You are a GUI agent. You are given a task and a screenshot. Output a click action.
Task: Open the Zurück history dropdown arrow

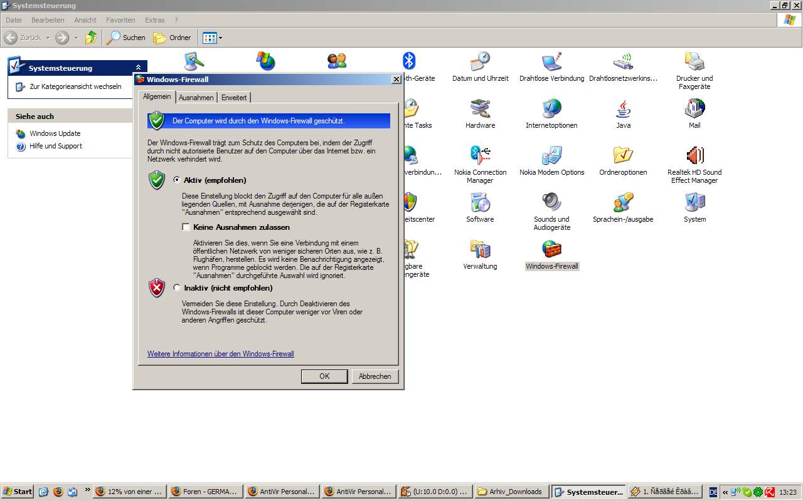(48, 38)
